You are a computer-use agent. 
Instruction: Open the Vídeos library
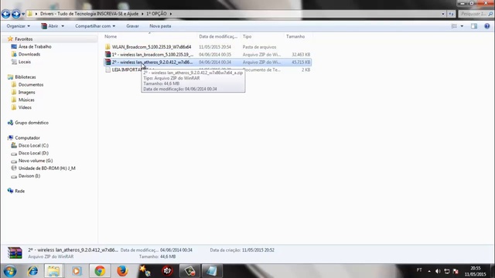[25, 107]
